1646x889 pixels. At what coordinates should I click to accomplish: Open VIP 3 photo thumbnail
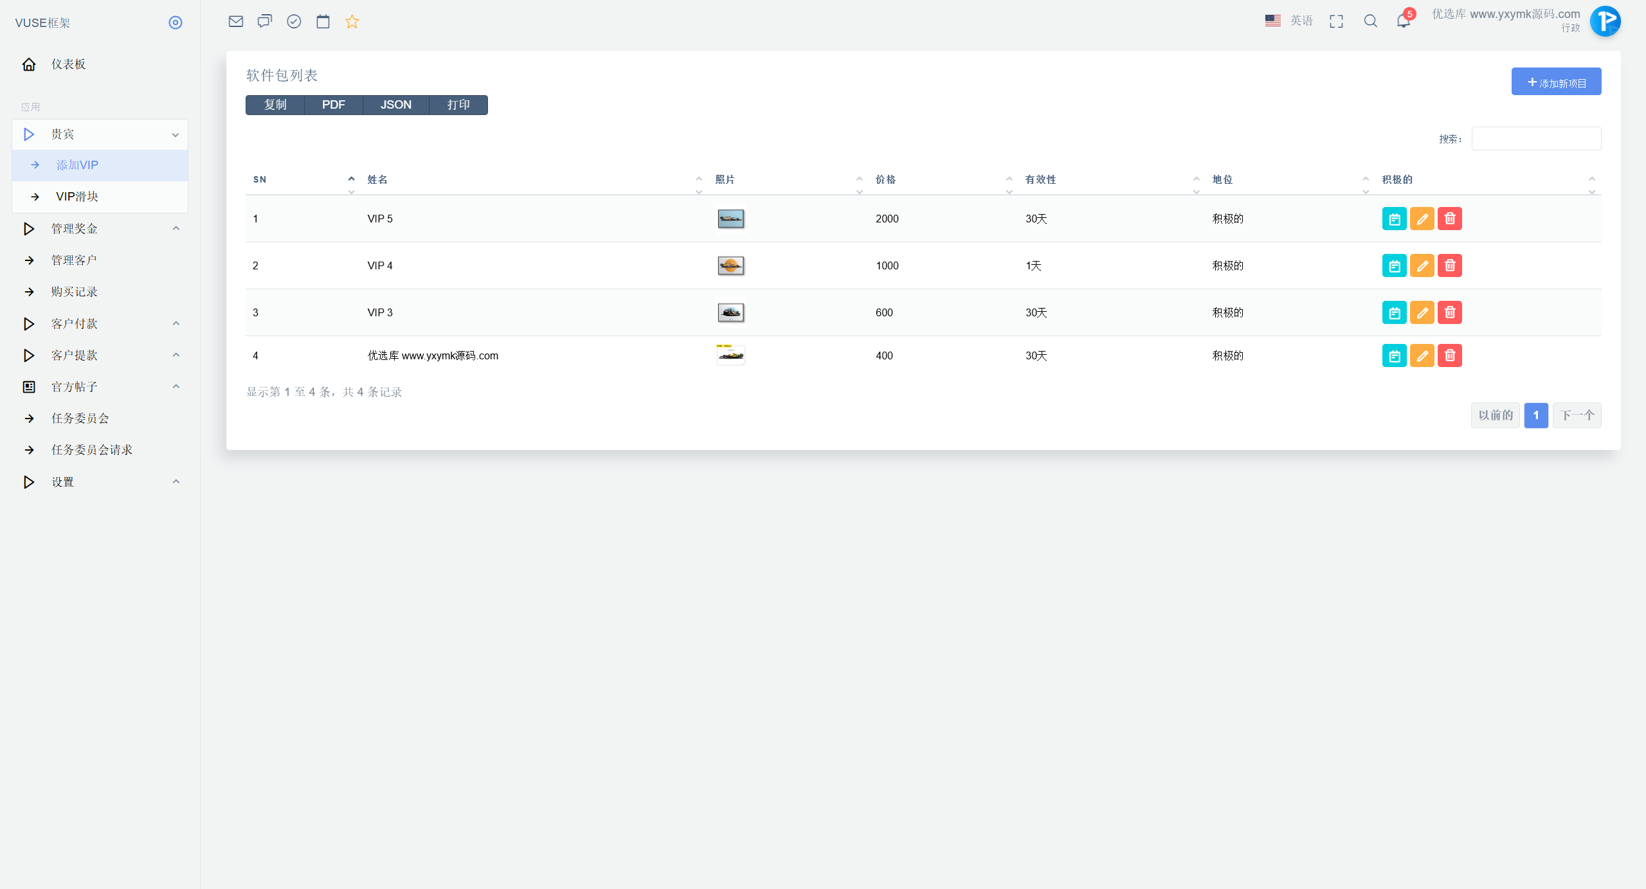[x=730, y=312]
